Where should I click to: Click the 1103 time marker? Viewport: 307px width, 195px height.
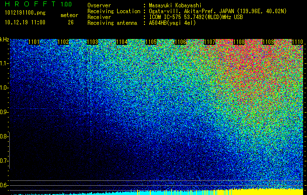(92, 42)
